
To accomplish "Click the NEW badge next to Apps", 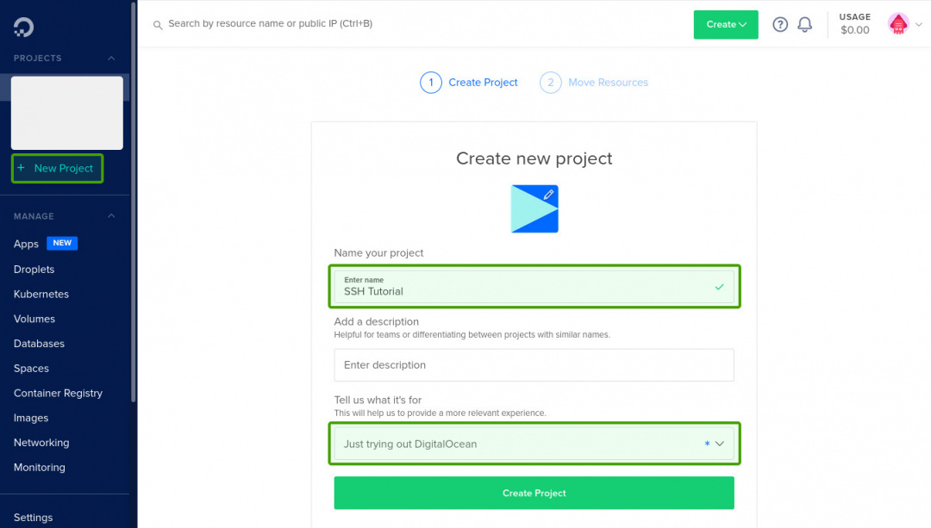I will click(62, 243).
